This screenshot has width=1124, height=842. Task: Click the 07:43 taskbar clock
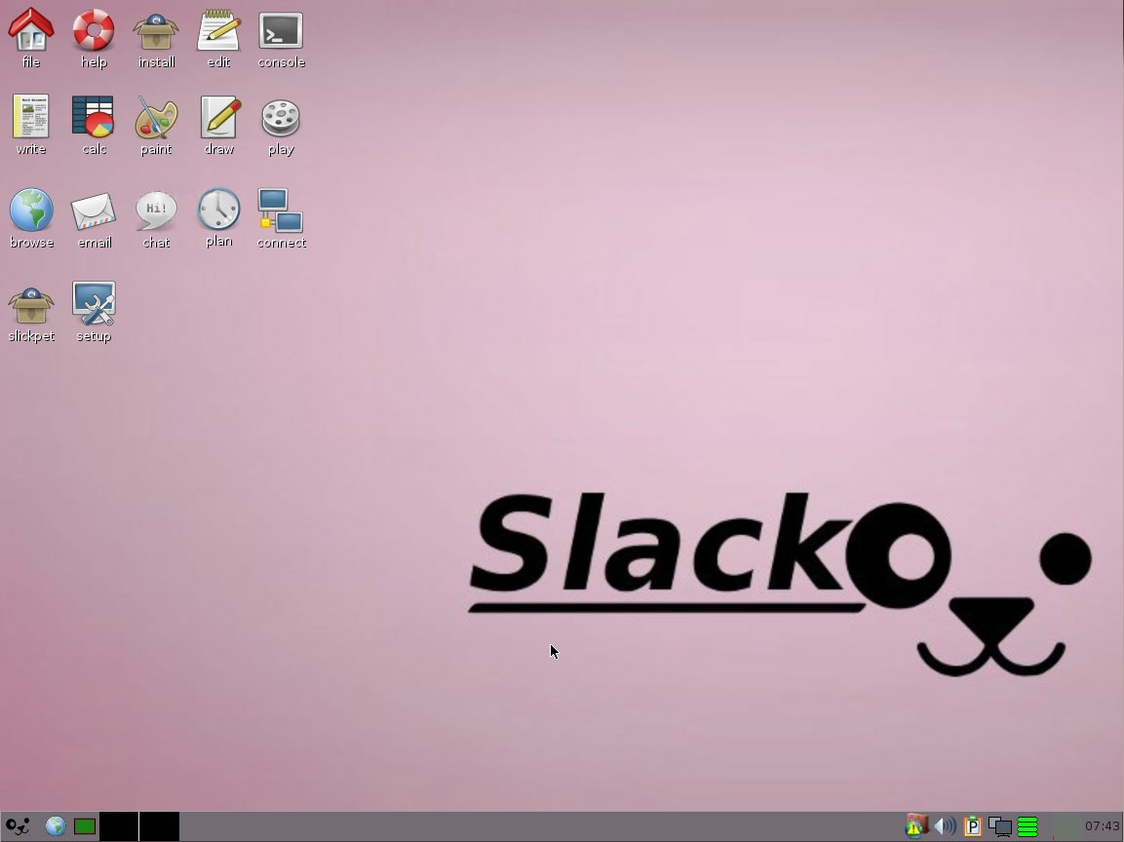(1102, 826)
